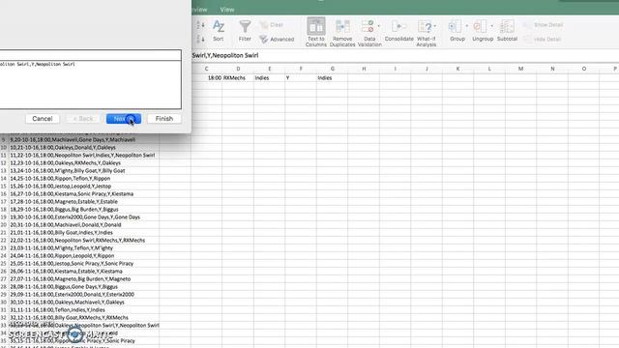Select column M header
Viewport: 619px width, 348px height.
(x=520, y=69)
